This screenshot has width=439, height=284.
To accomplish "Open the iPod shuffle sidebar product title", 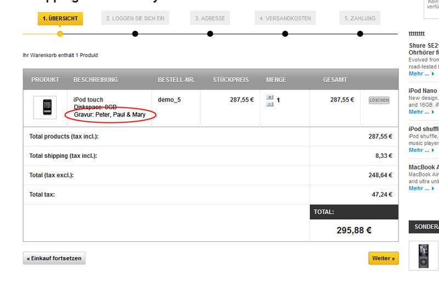I will pyautogui.click(x=424, y=129).
